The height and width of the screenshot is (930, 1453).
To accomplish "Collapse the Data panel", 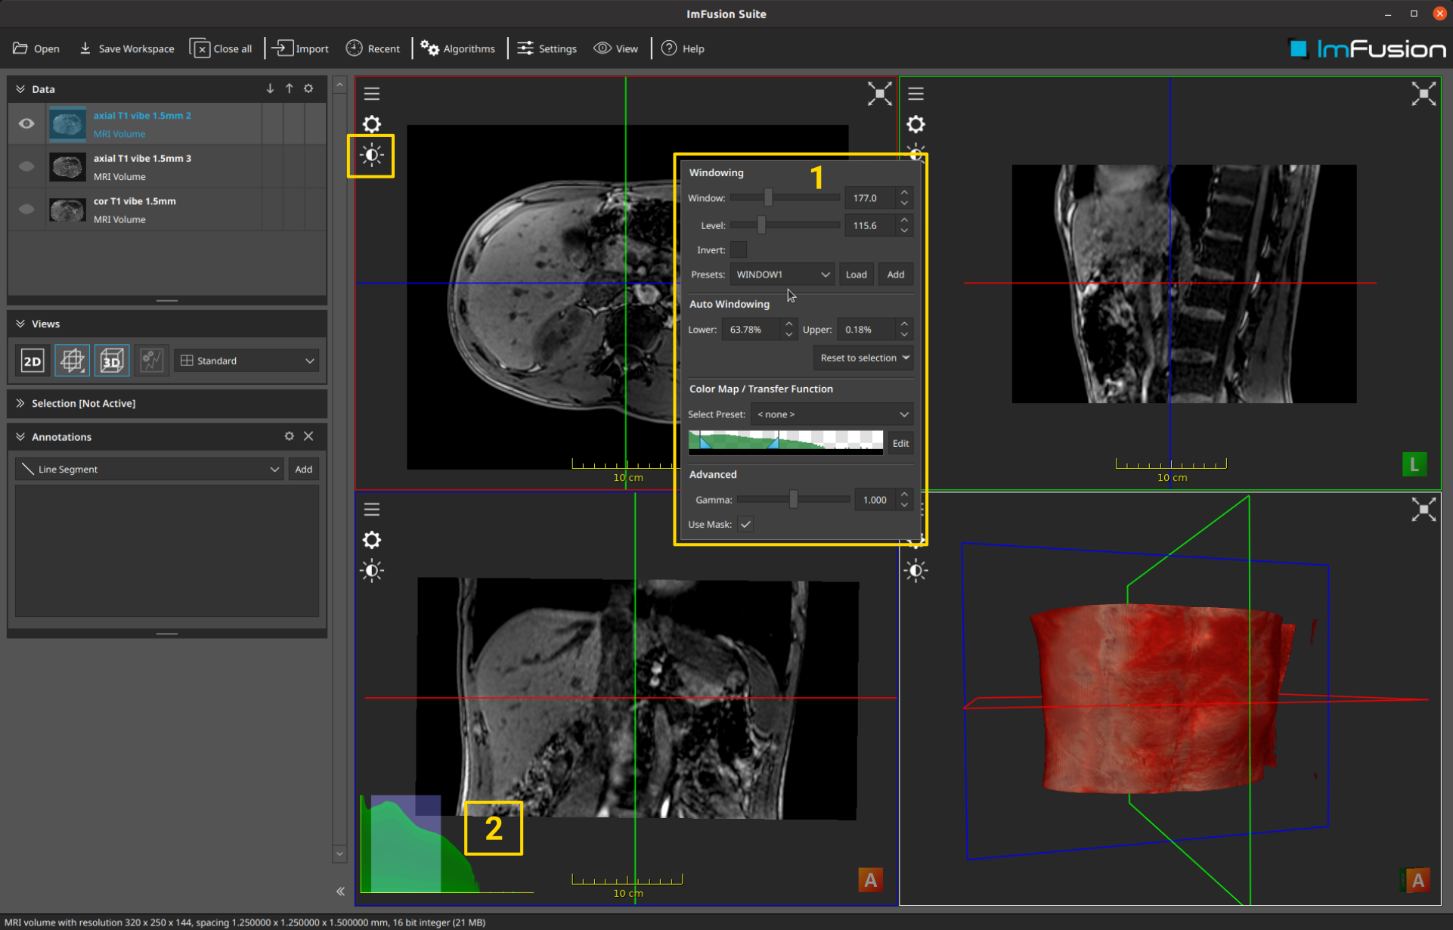I will click(x=20, y=88).
